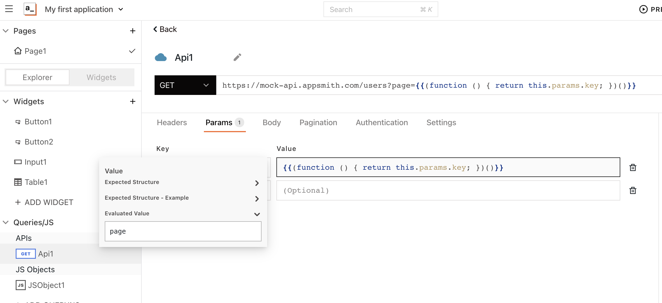Delete the optional param row via trash icon
Viewport: 662px width, 303px height.
point(633,190)
